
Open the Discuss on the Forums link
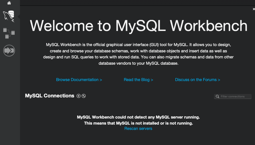pyautogui.click(x=198, y=80)
